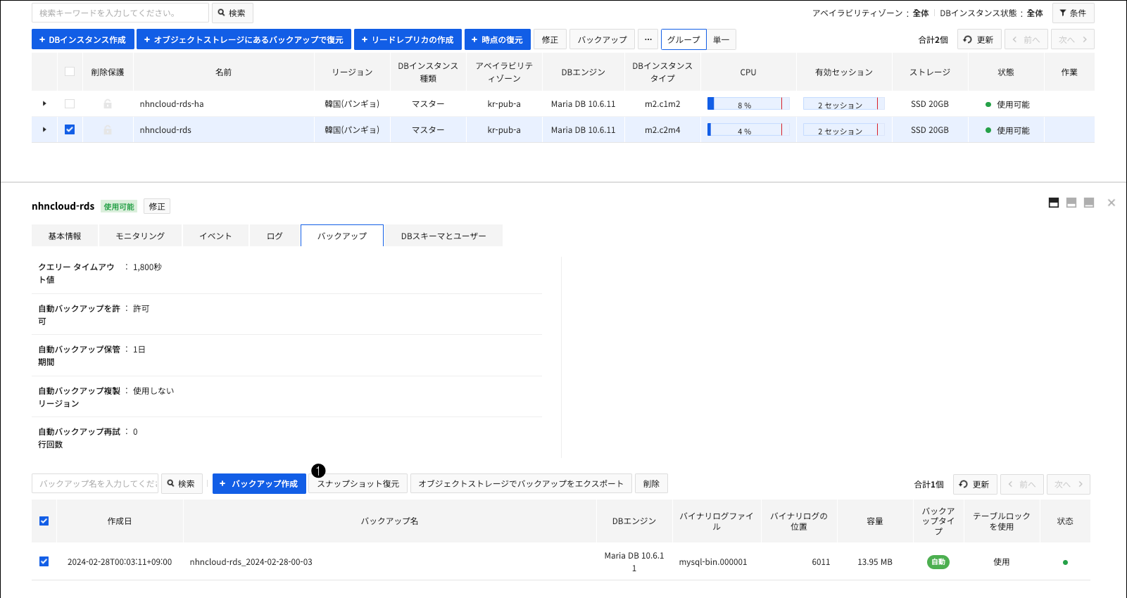1127x598 pixels.
Task: Click the 作成日 column header
Action: tap(120, 521)
